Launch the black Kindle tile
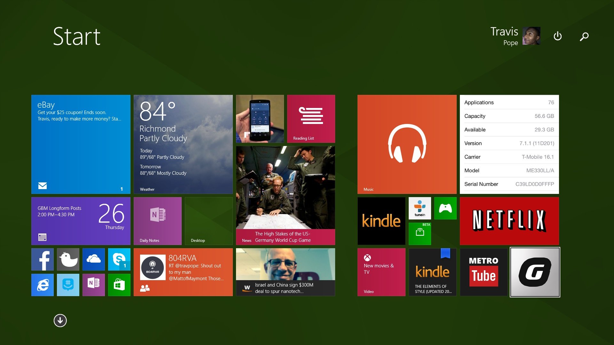This screenshot has height=345, width=614. click(382, 221)
